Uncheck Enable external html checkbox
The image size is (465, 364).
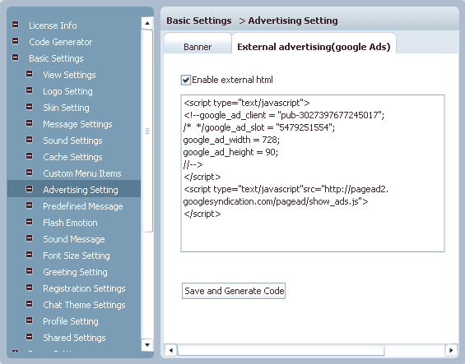pos(186,80)
